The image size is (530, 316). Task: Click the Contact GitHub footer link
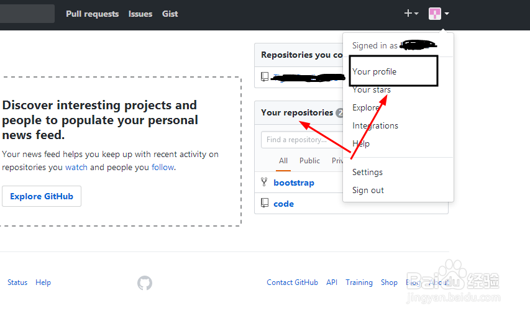click(x=293, y=282)
